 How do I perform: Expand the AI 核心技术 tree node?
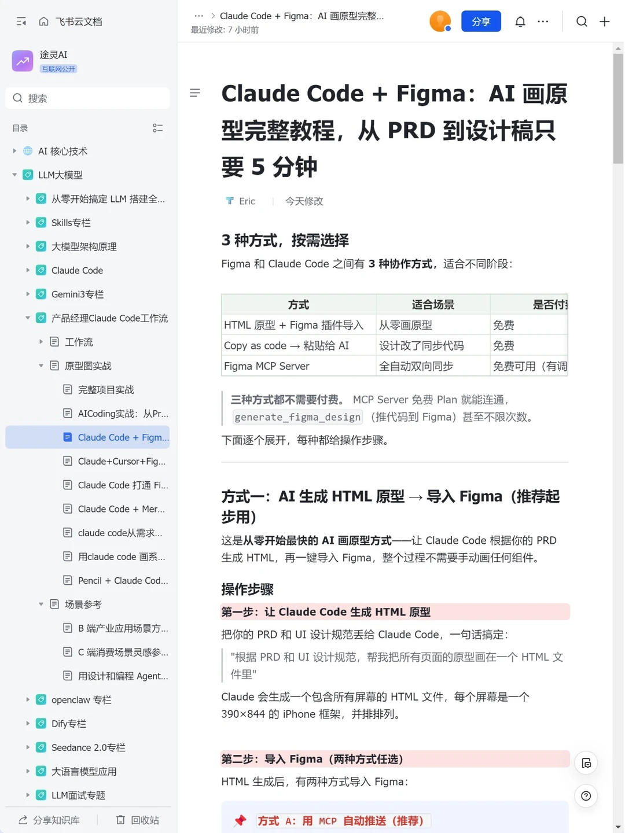[14, 151]
